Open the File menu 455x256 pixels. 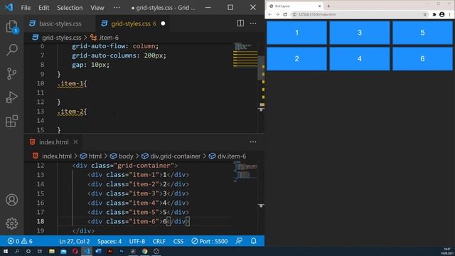point(26,8)
